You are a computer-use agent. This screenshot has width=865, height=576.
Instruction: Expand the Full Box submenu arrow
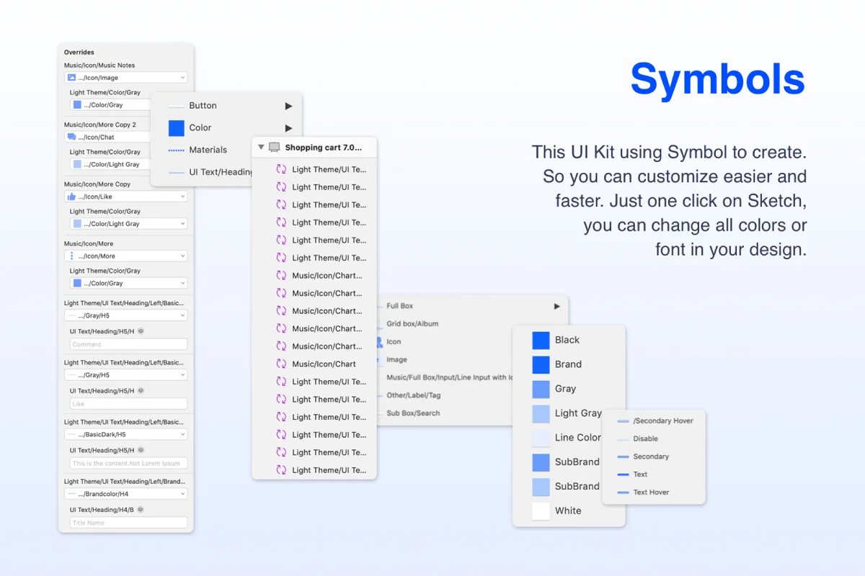pos(556,306)
